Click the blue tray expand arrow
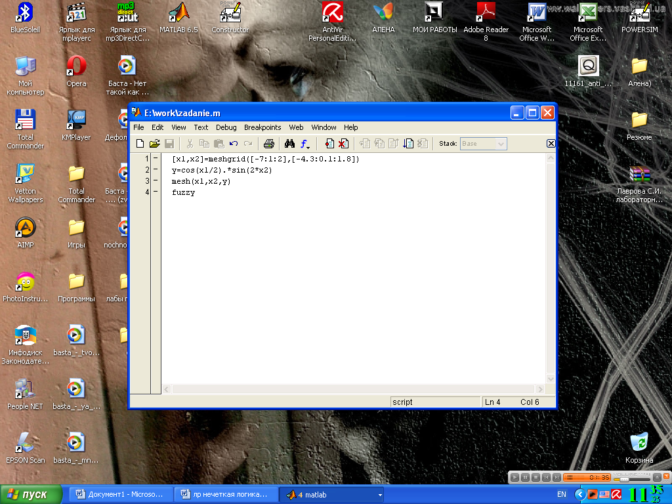Viewport: 672px width, 504px height. point(580,495)
